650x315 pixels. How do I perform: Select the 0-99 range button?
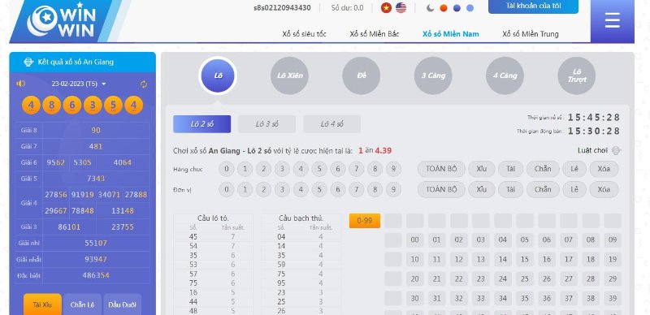pyautogui.click(x=364, y=221)
